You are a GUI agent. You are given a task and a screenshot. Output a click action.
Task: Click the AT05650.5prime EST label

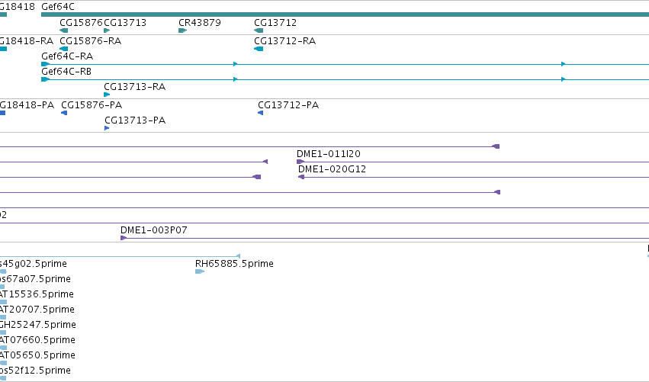click(x=37, y=355)
